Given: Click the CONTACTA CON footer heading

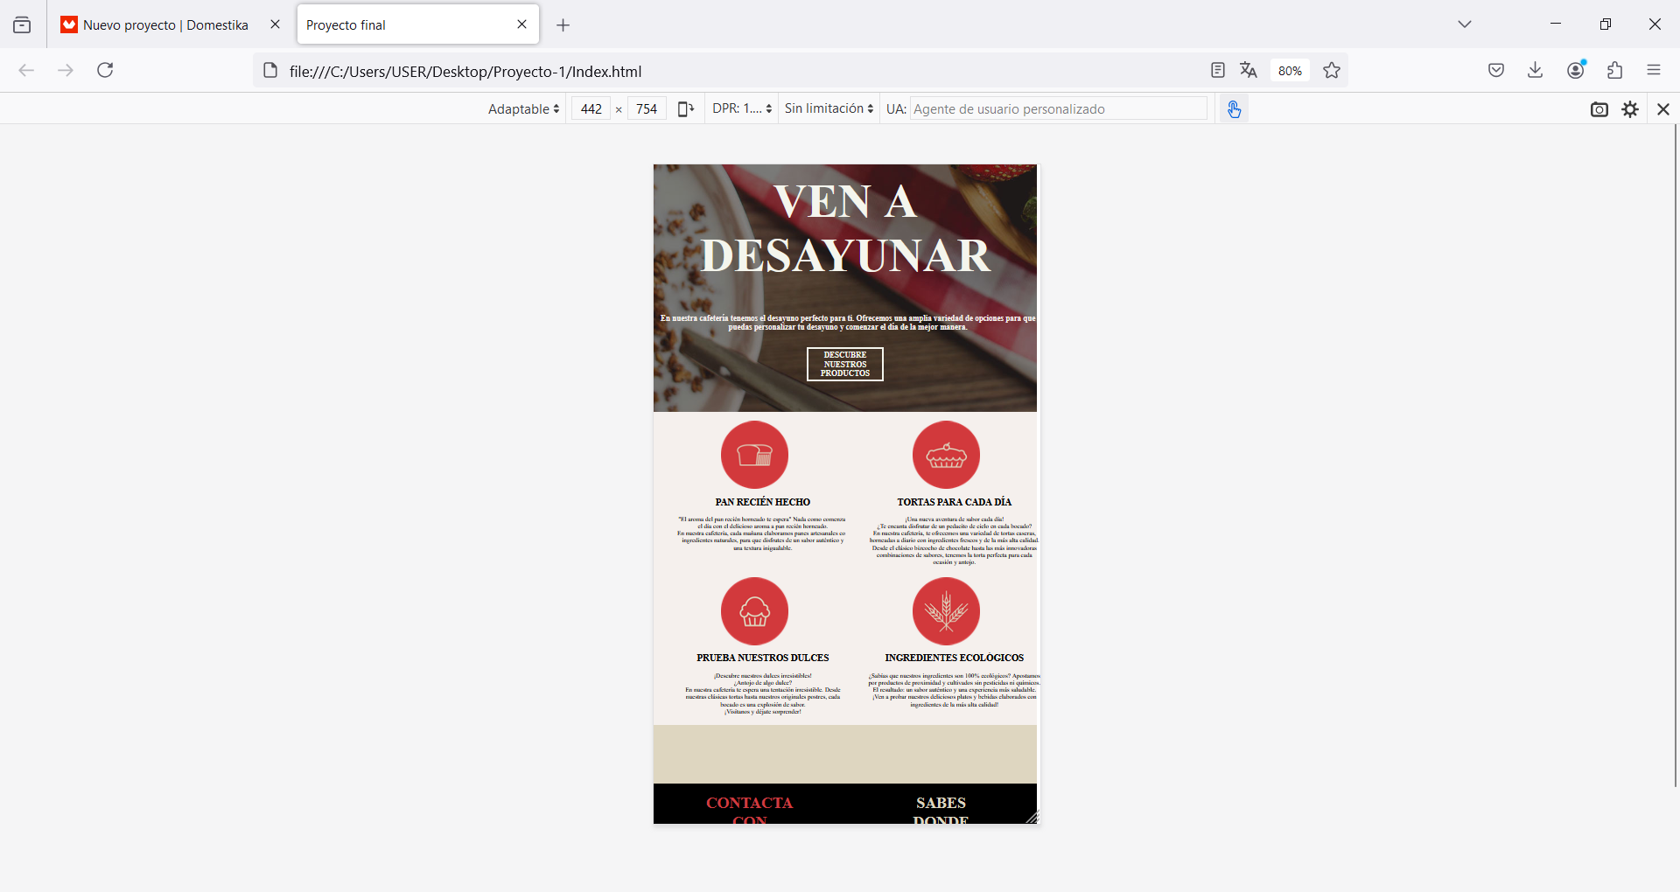Looking at the screenshot, I should pos(750,811).
